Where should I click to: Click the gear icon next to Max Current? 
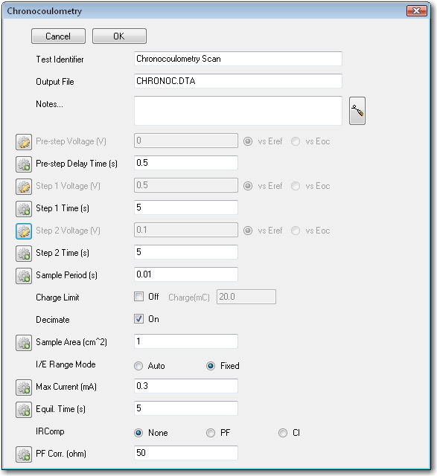24,387
